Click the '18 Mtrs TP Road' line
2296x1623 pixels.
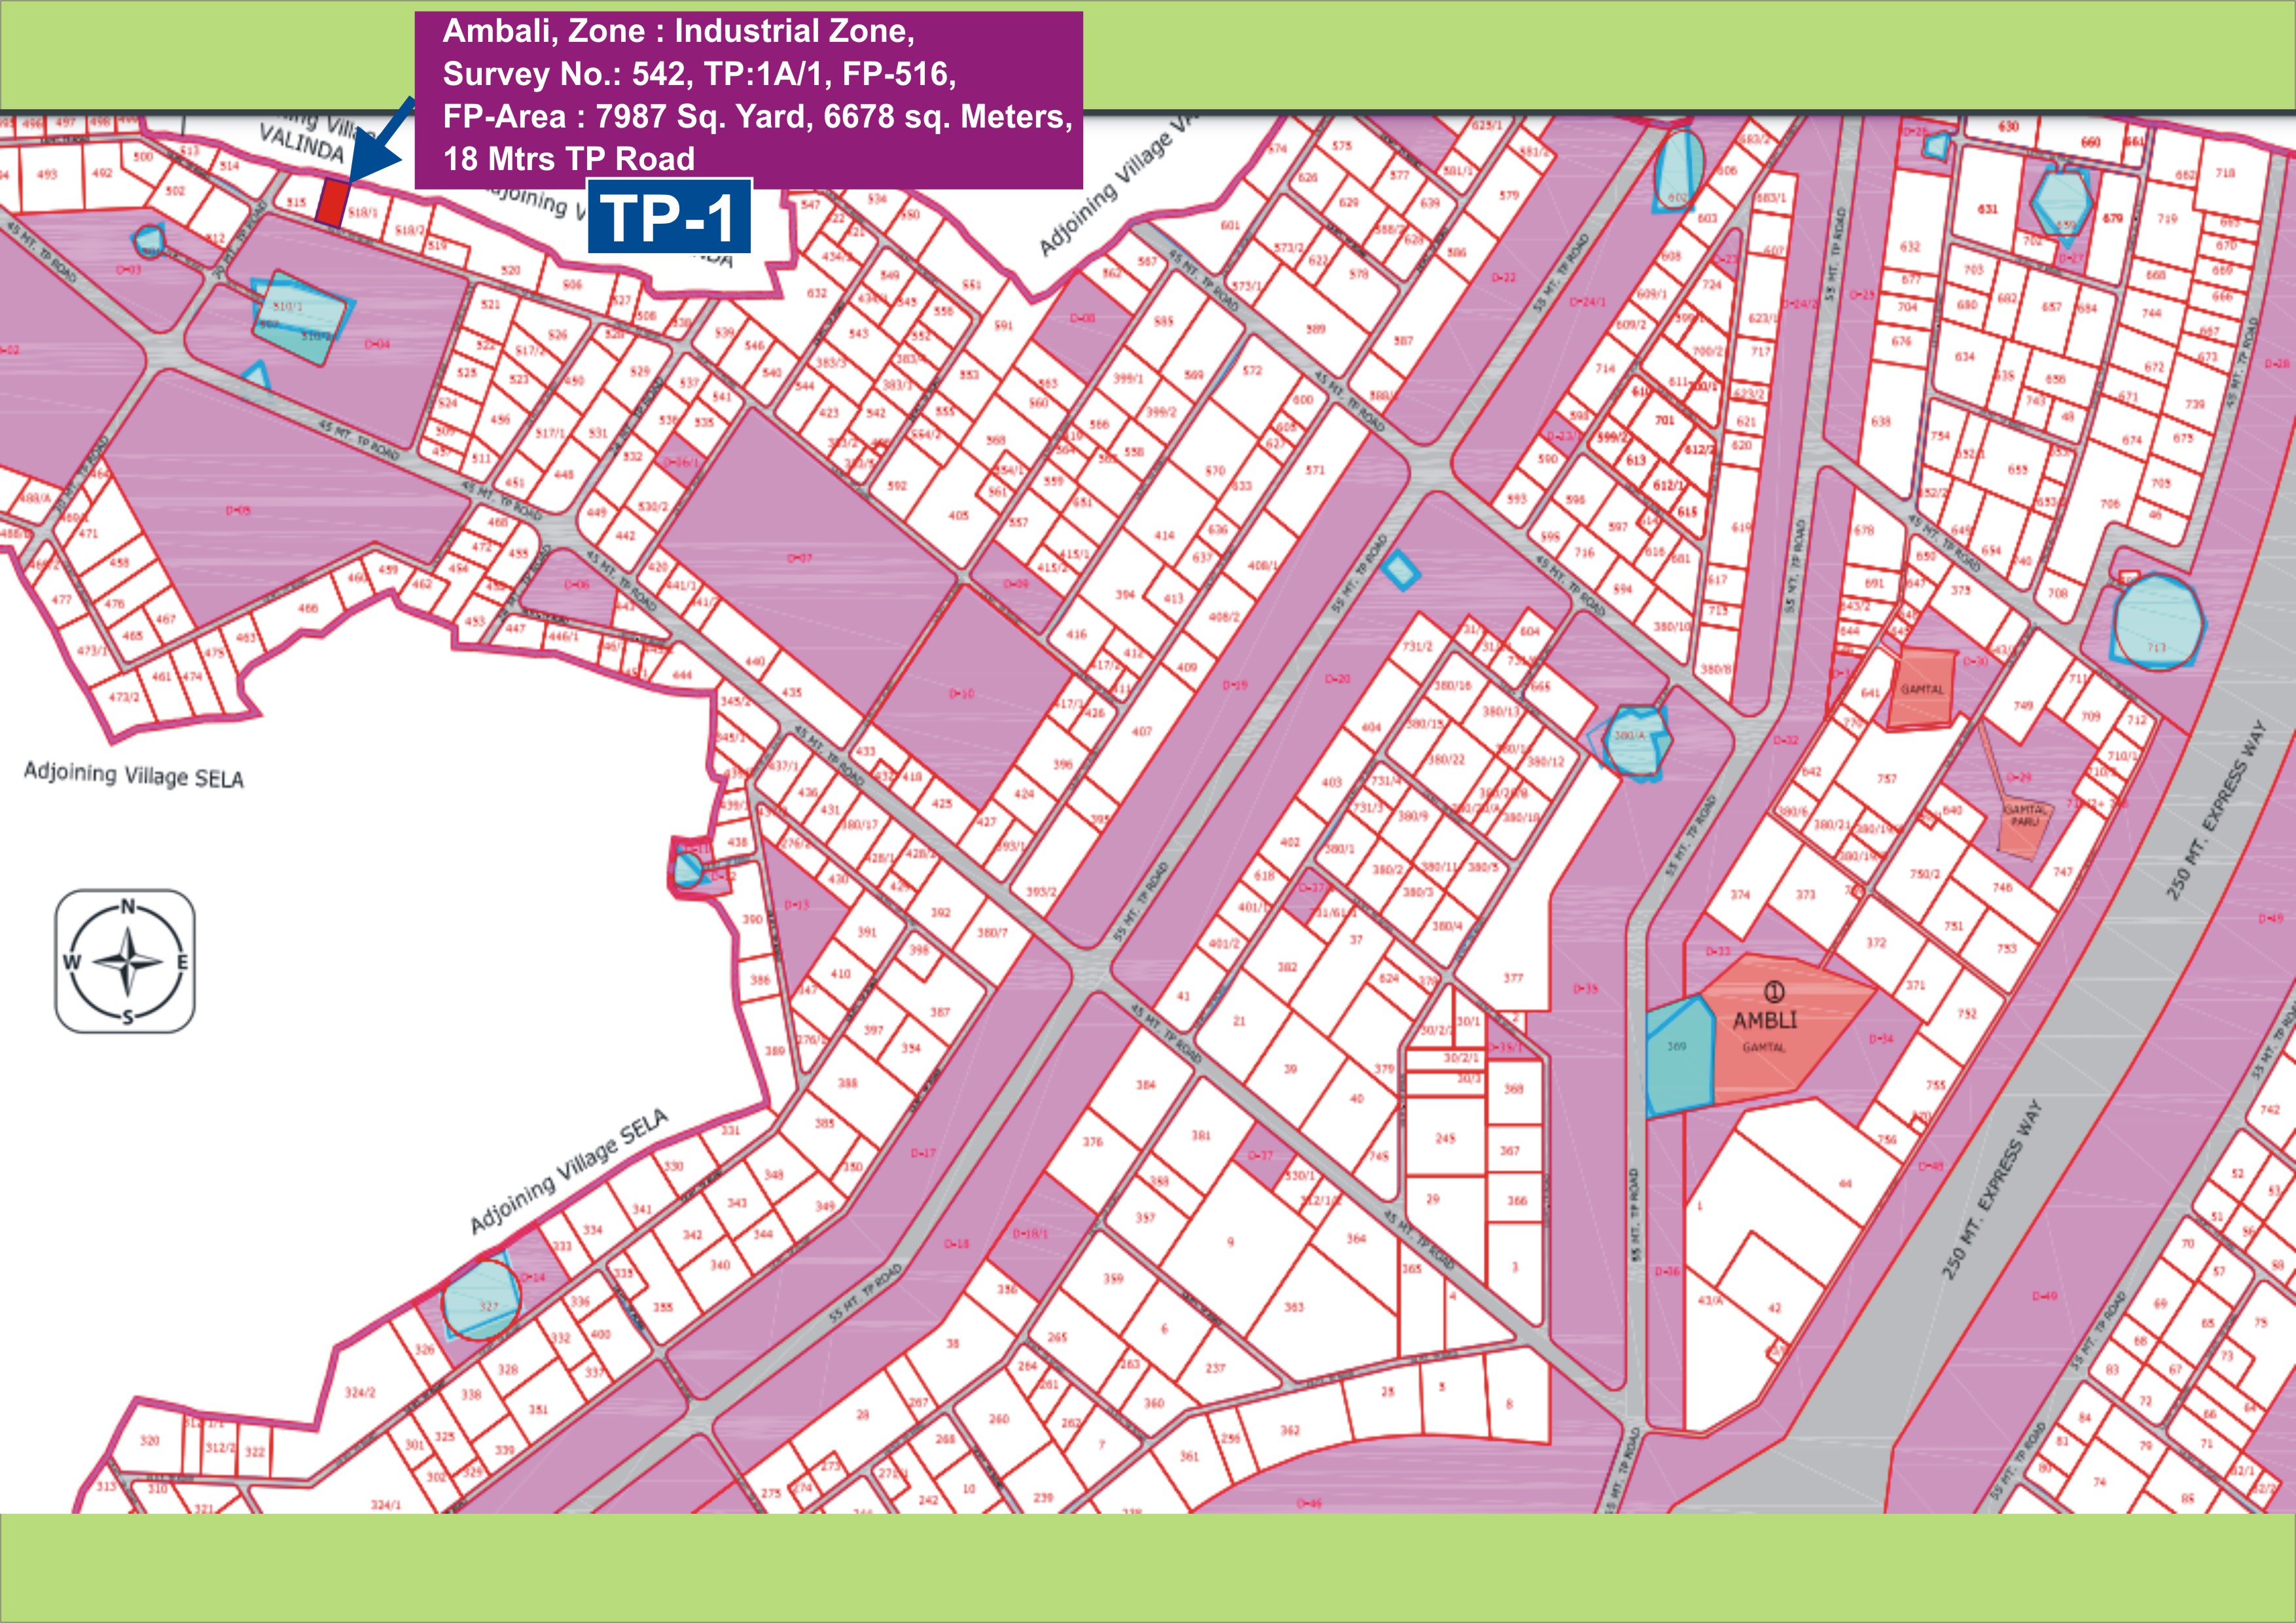point(568,159)
